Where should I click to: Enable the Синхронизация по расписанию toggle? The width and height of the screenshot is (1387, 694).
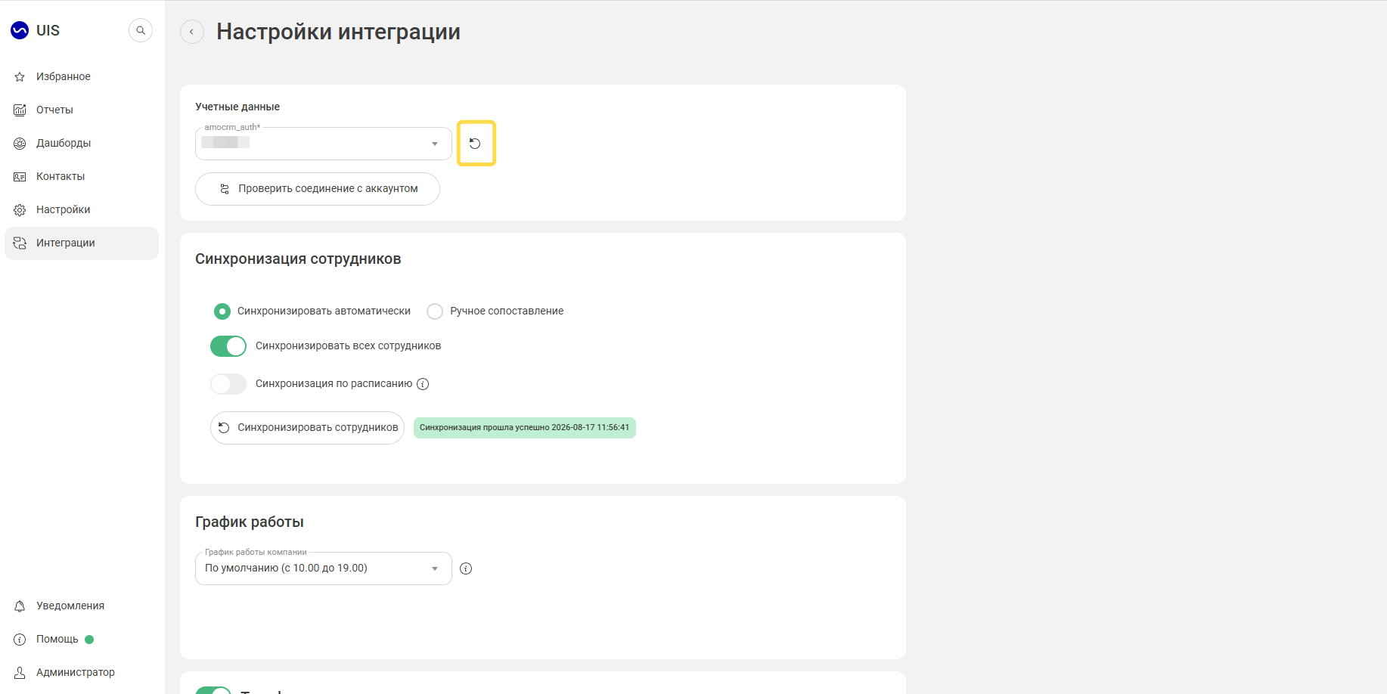228,384
